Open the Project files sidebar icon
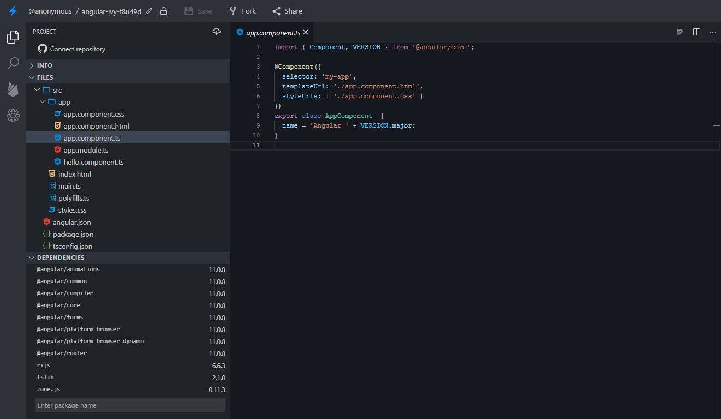 click(13, 37)
